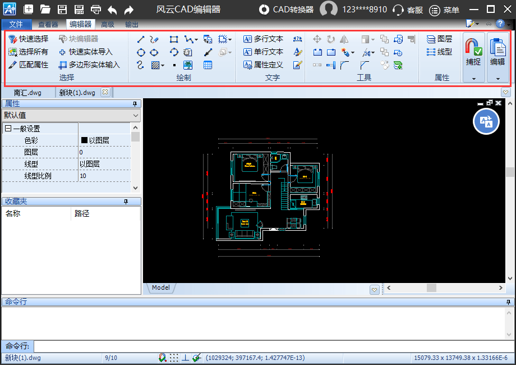Expand the Snap (捕捉) button dropdown
516x365 pixels.
coord(473,79)
